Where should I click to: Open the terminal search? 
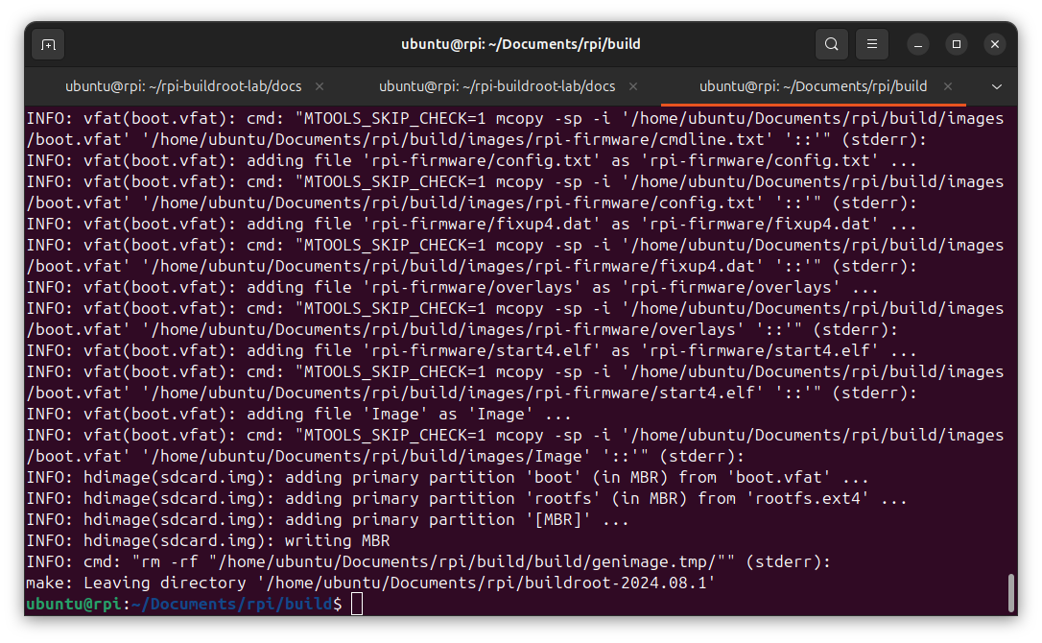[x=831, y=44]
